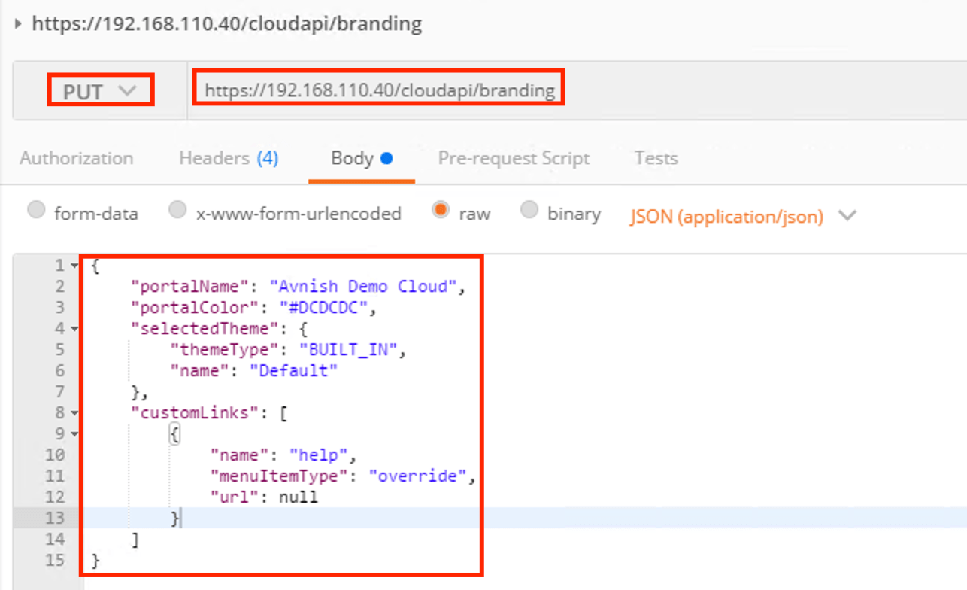
Task: Pick the binary radio button
Action: [529, 211]
